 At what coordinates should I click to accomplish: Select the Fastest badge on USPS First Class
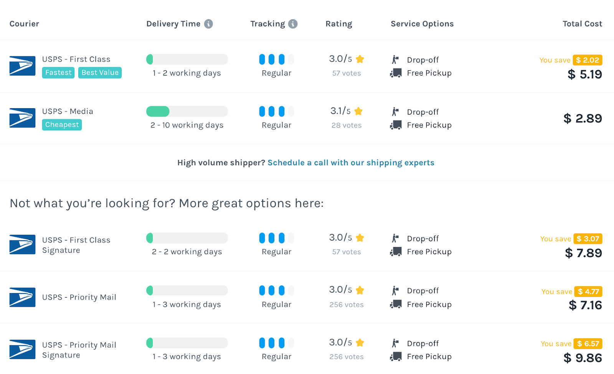58,72
